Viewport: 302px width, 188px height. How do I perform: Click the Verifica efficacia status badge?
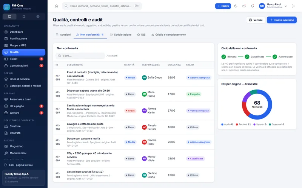pos(198,111)
